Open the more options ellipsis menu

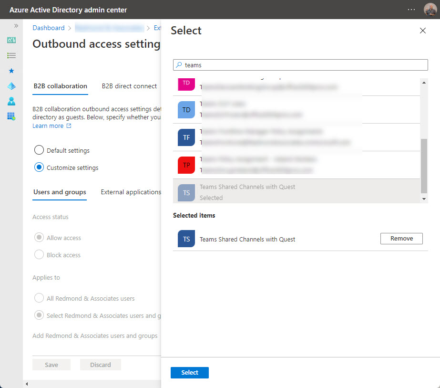pyautogui.click(x=411, y=10)
